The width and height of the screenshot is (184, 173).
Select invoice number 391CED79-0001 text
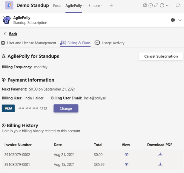coord(17,165)
